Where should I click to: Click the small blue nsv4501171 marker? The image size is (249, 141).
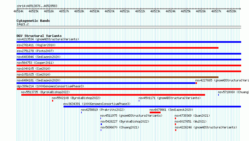click(x=139, y=101)
